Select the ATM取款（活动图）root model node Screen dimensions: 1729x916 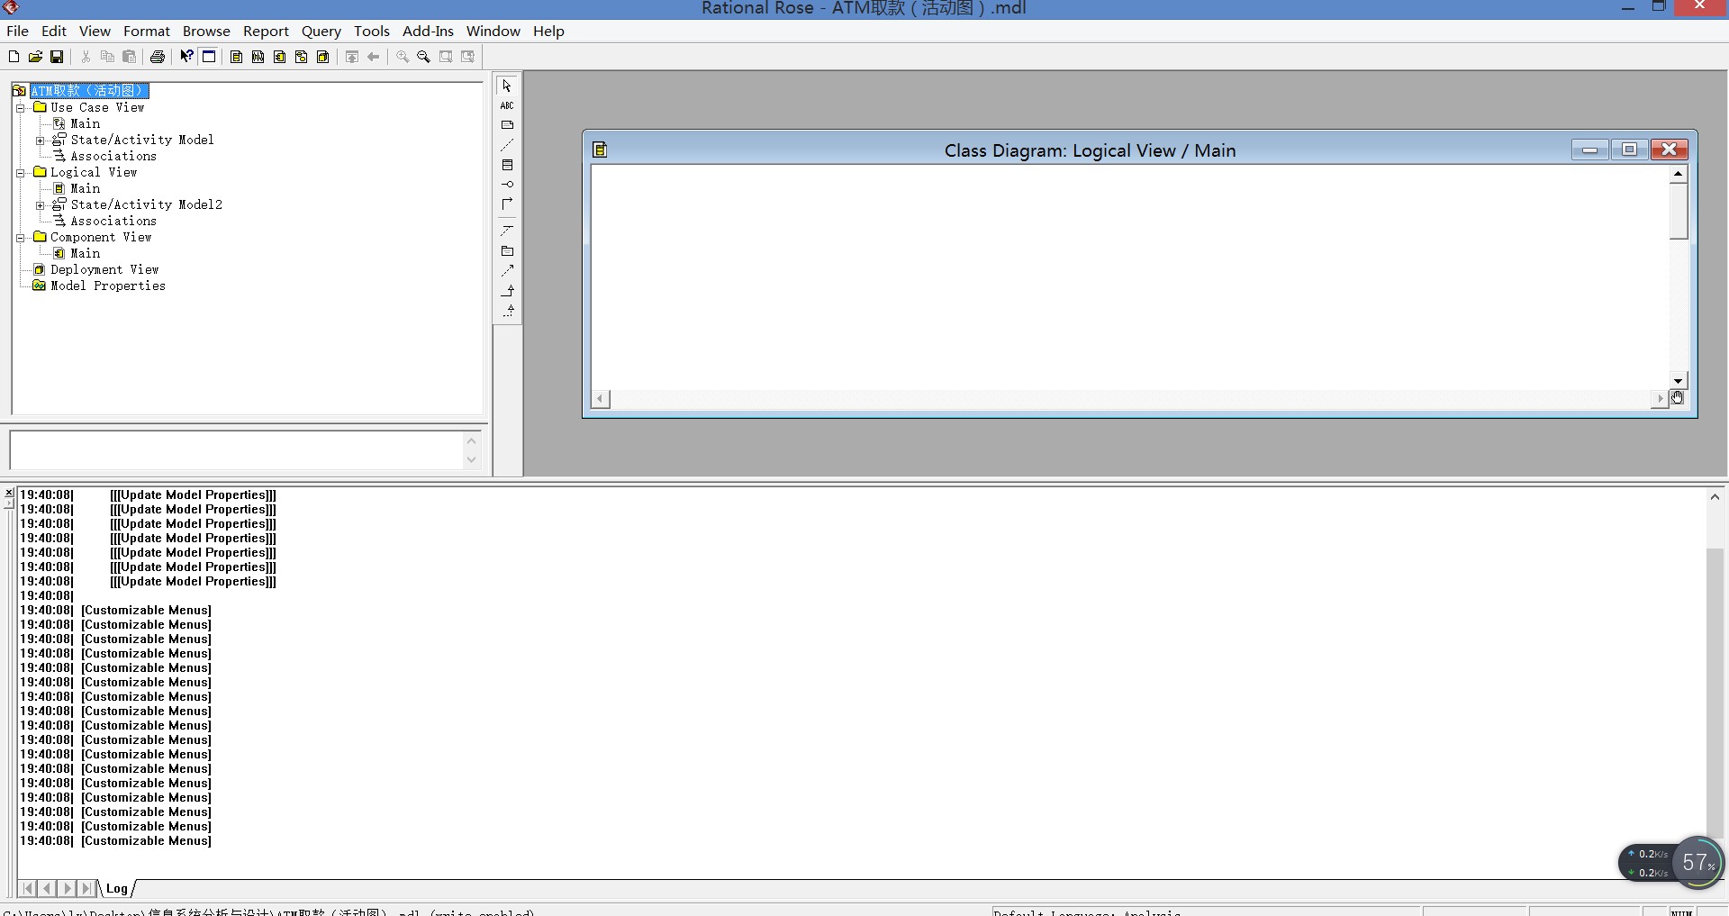click(89, 91)
